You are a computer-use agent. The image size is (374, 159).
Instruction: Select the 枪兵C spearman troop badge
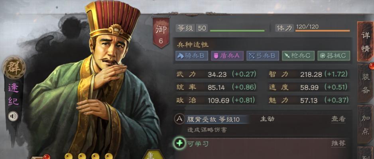(298, 56)
